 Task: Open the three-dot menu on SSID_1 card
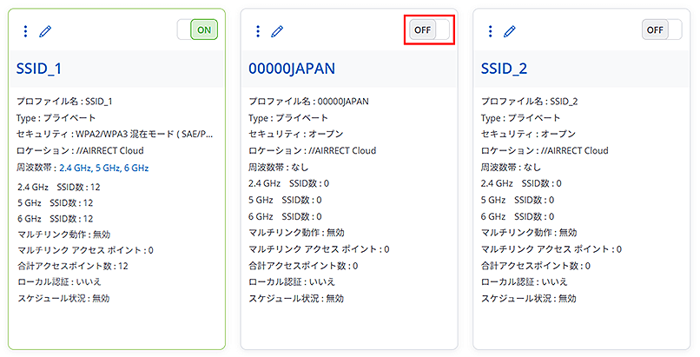coord(25,31)
